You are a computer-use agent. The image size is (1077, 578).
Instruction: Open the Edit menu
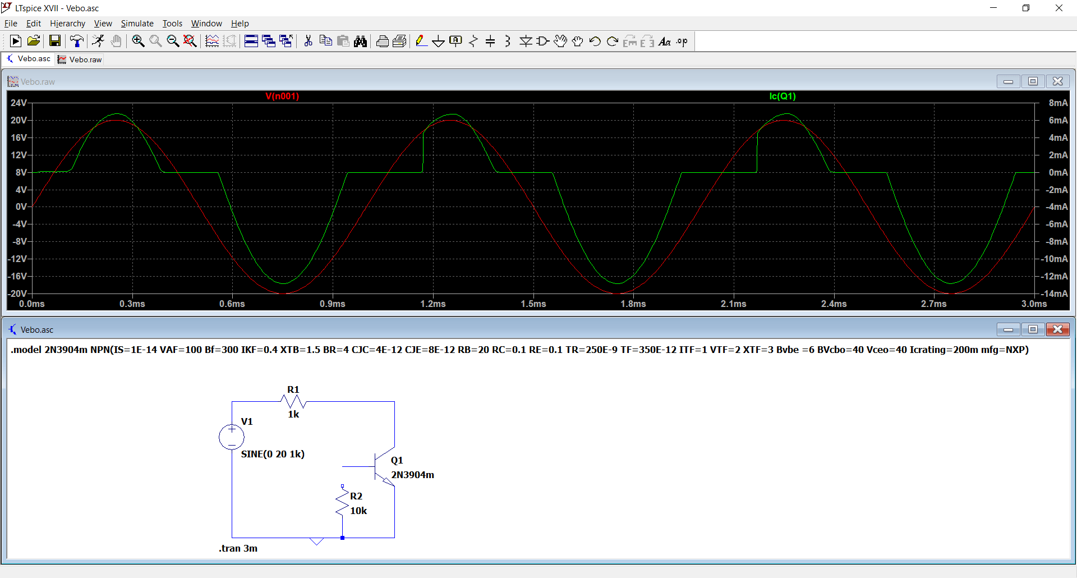[34, 24]
